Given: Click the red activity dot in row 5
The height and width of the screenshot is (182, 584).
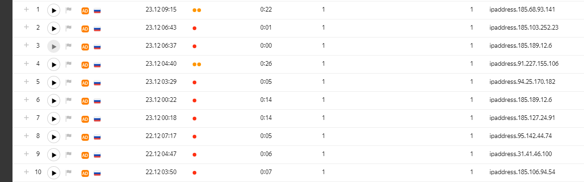Looking at the screenshot, I should 195,82.
